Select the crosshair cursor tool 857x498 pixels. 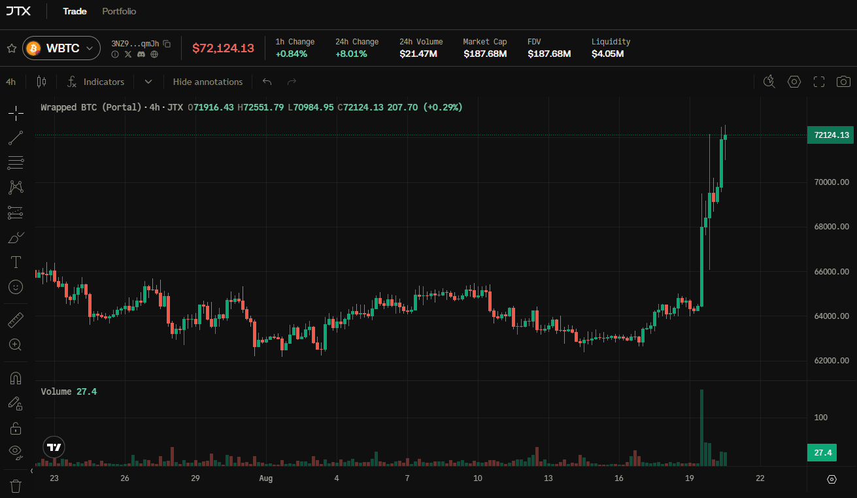tap(16, 113)
